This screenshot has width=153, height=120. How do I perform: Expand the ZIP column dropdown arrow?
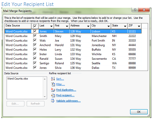(139, 26)
